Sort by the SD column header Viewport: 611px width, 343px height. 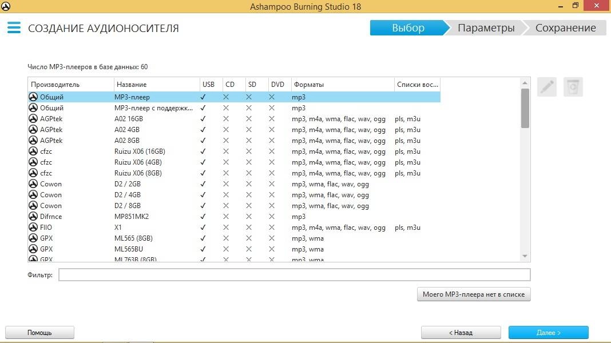257,85
